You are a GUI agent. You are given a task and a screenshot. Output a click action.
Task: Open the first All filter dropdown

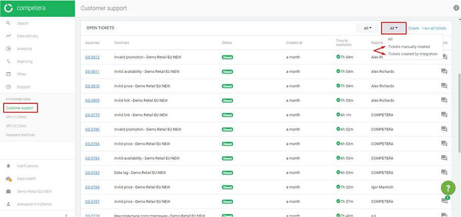click(368, 28)
